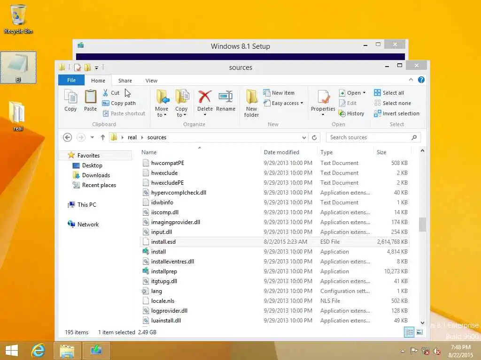The width and height of the screenshot is (481, 360).
Task: Switch to Details view in status bar
Action: point(409,332)
